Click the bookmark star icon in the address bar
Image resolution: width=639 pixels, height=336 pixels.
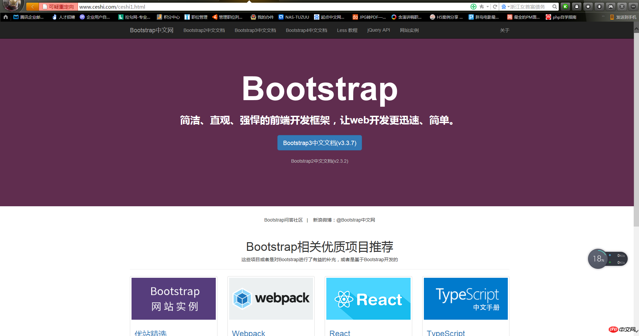point(481,7)
